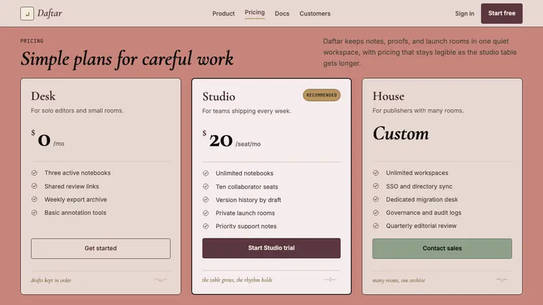Click 'Basic annotation tools' feature text
The height and width of the screenshot is (305, 543).
pos(75,212)
